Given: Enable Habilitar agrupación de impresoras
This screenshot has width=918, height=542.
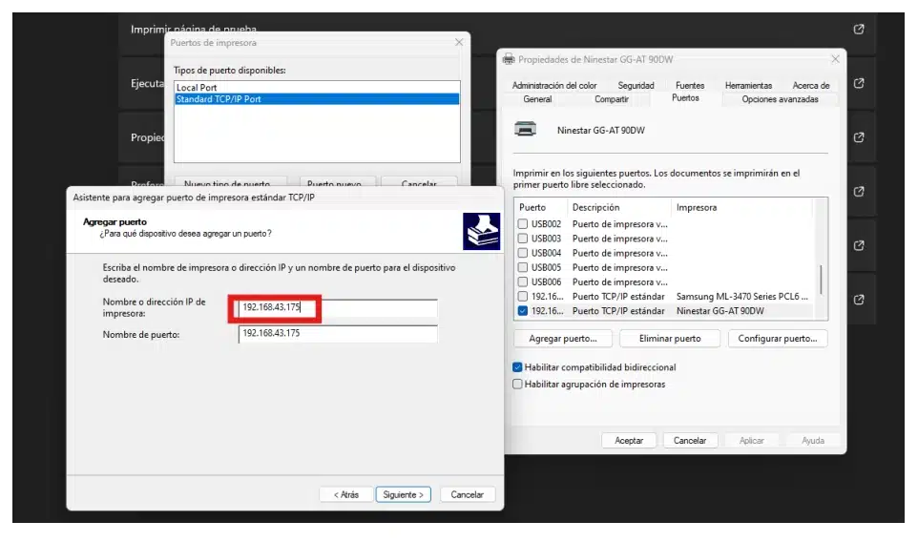Looking at the screenshot, I should coord(518,385).
